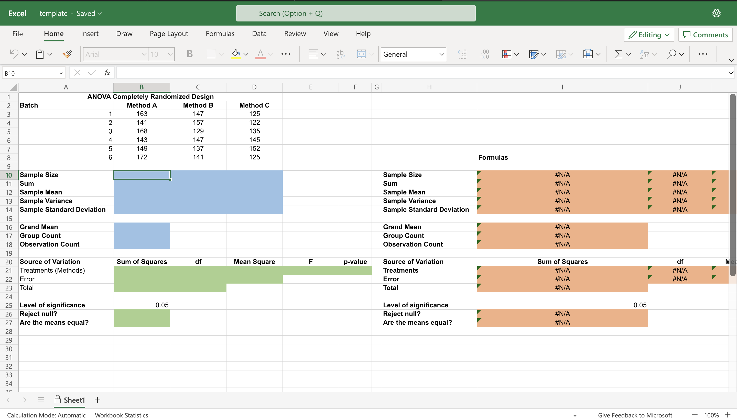Click the Paste clipboard icon
The image size is (737, 420).
click(x=40, y=54)
